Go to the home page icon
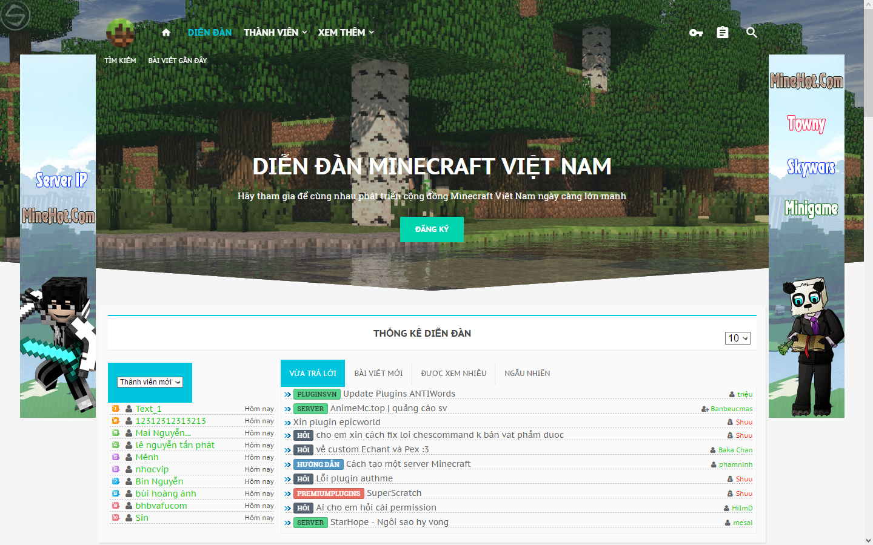873x545 pixels. [166, 33]
